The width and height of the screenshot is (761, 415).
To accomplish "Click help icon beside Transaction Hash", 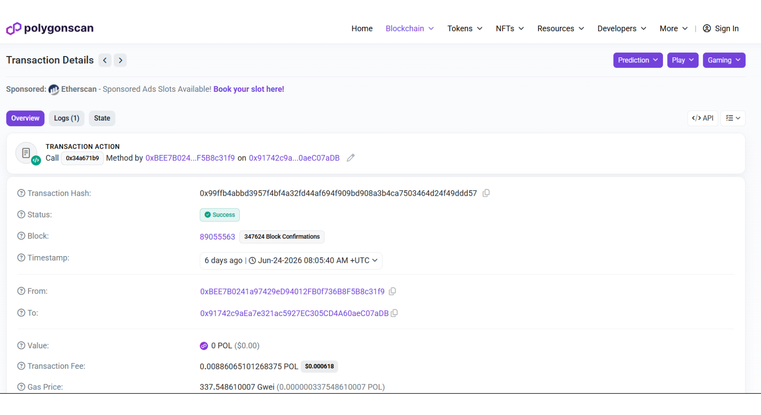I will coord(21,193).
